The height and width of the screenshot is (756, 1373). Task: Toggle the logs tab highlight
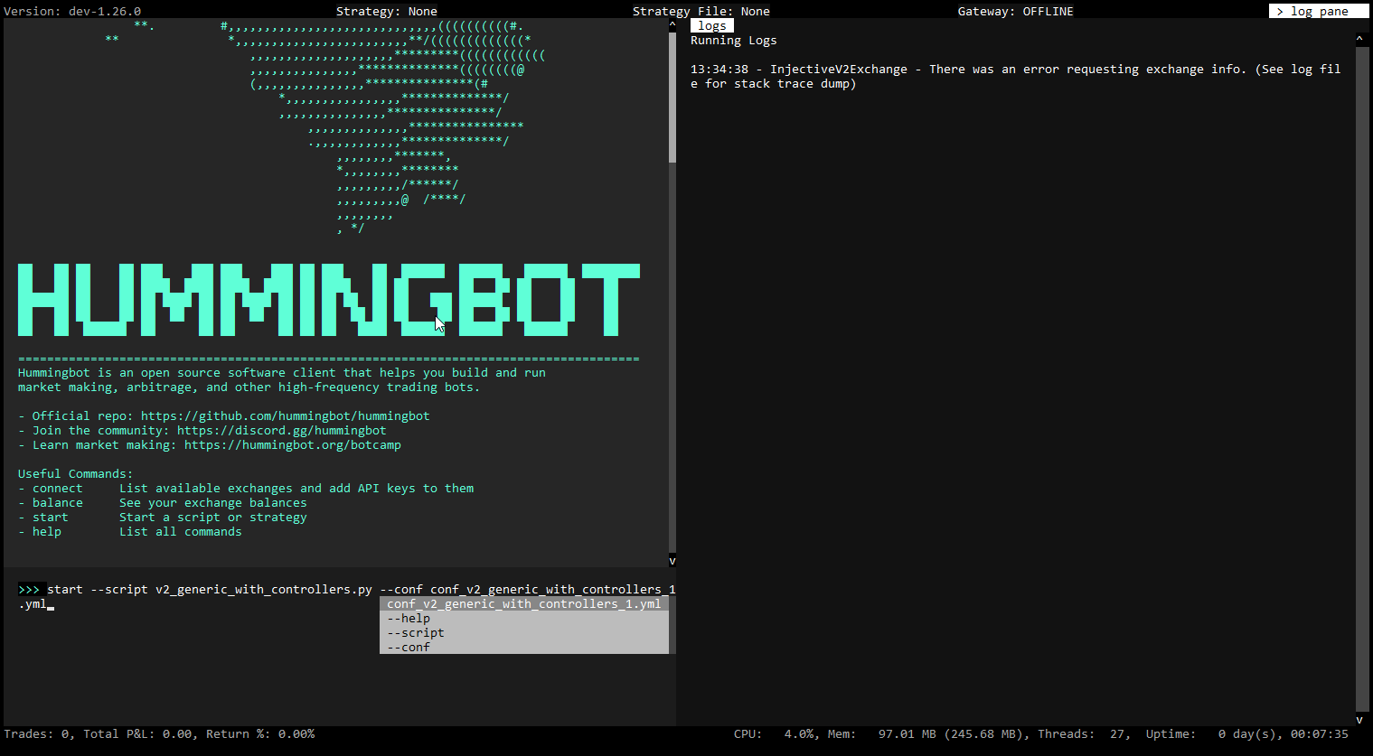[x=711, y=25]
